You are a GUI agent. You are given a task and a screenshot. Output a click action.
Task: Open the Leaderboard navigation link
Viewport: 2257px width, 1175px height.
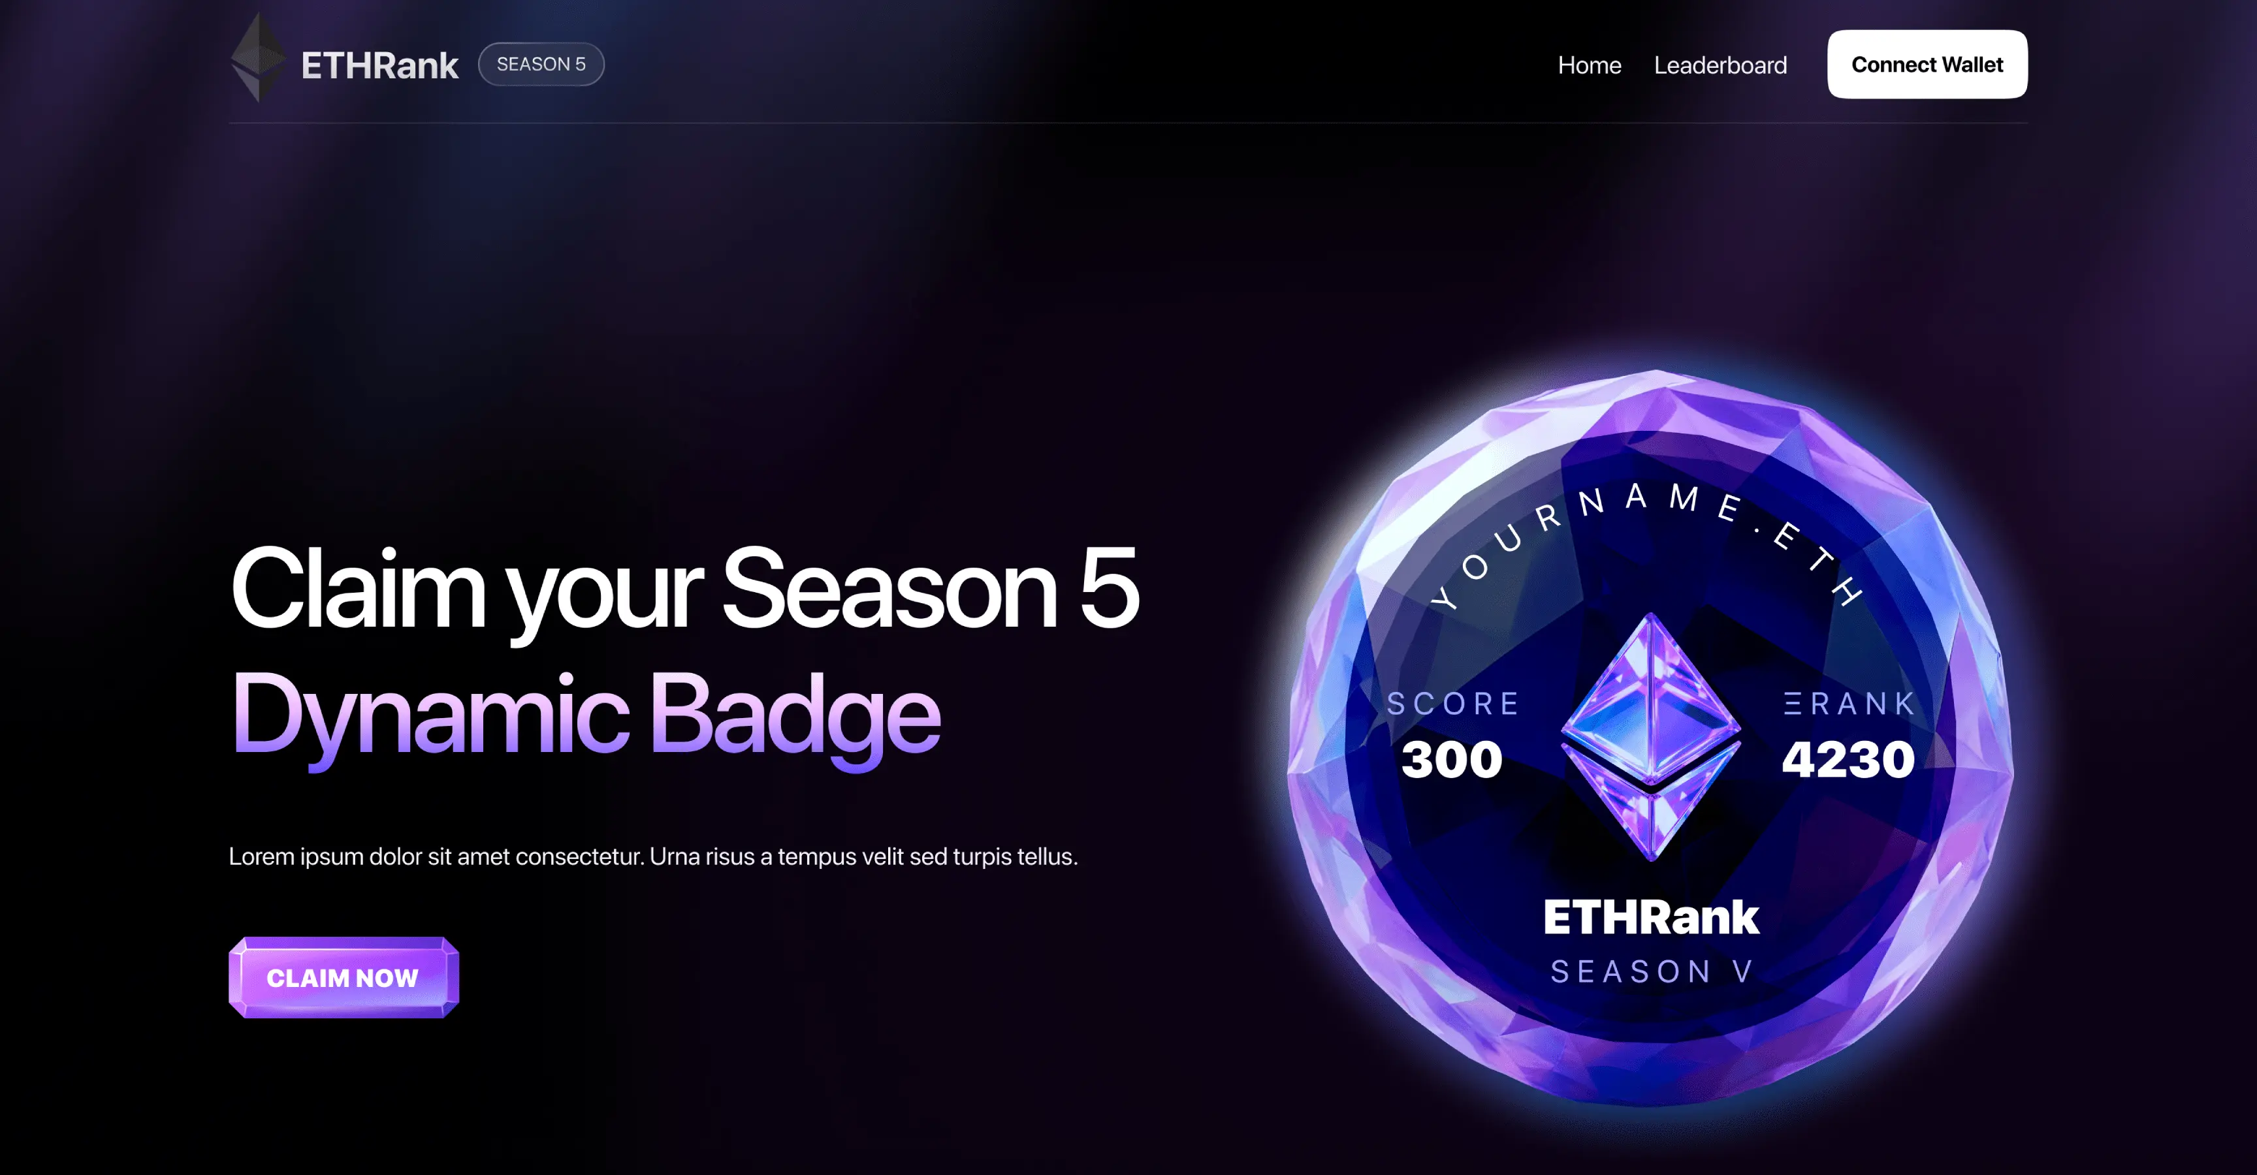[1720, 65]
